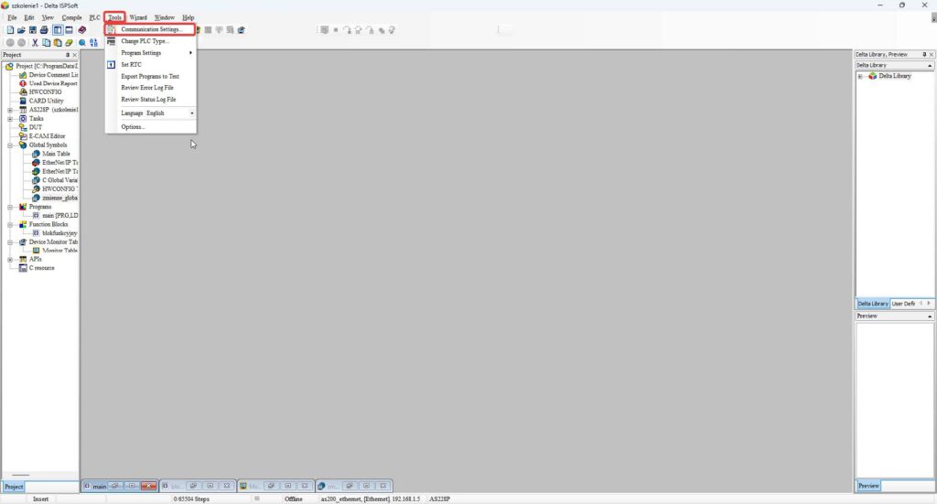Click the Cut scissors icon
The height and width of the screenshot is (504, 937).
coord(35,42)
